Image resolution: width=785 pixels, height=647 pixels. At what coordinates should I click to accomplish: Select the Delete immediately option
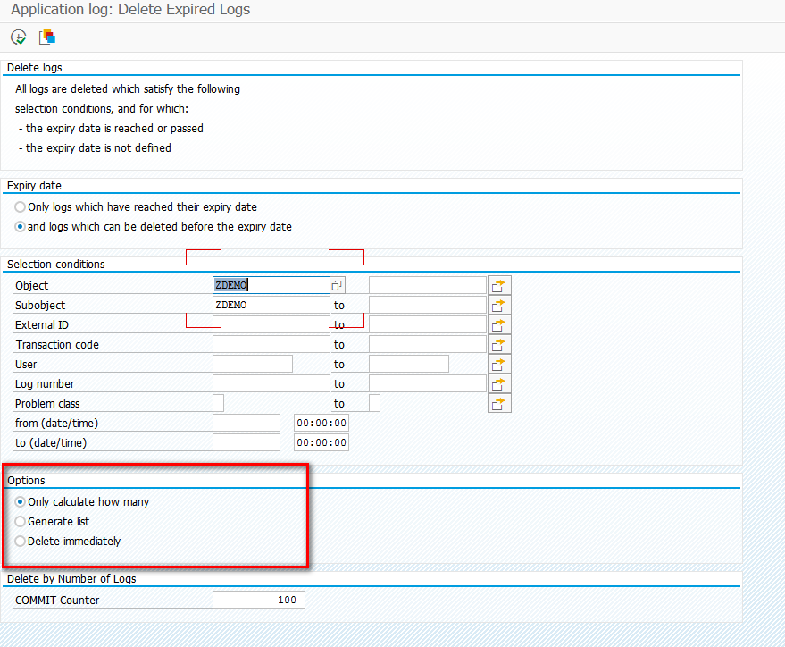click(x=19, y=541)
